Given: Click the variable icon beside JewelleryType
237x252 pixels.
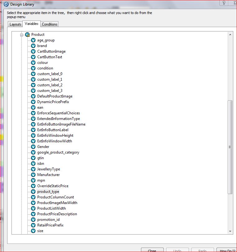Looking at the screenshot, I should (33, 169).
